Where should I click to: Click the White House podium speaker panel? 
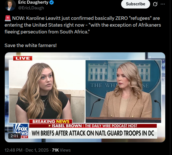(x=123, y=91)
